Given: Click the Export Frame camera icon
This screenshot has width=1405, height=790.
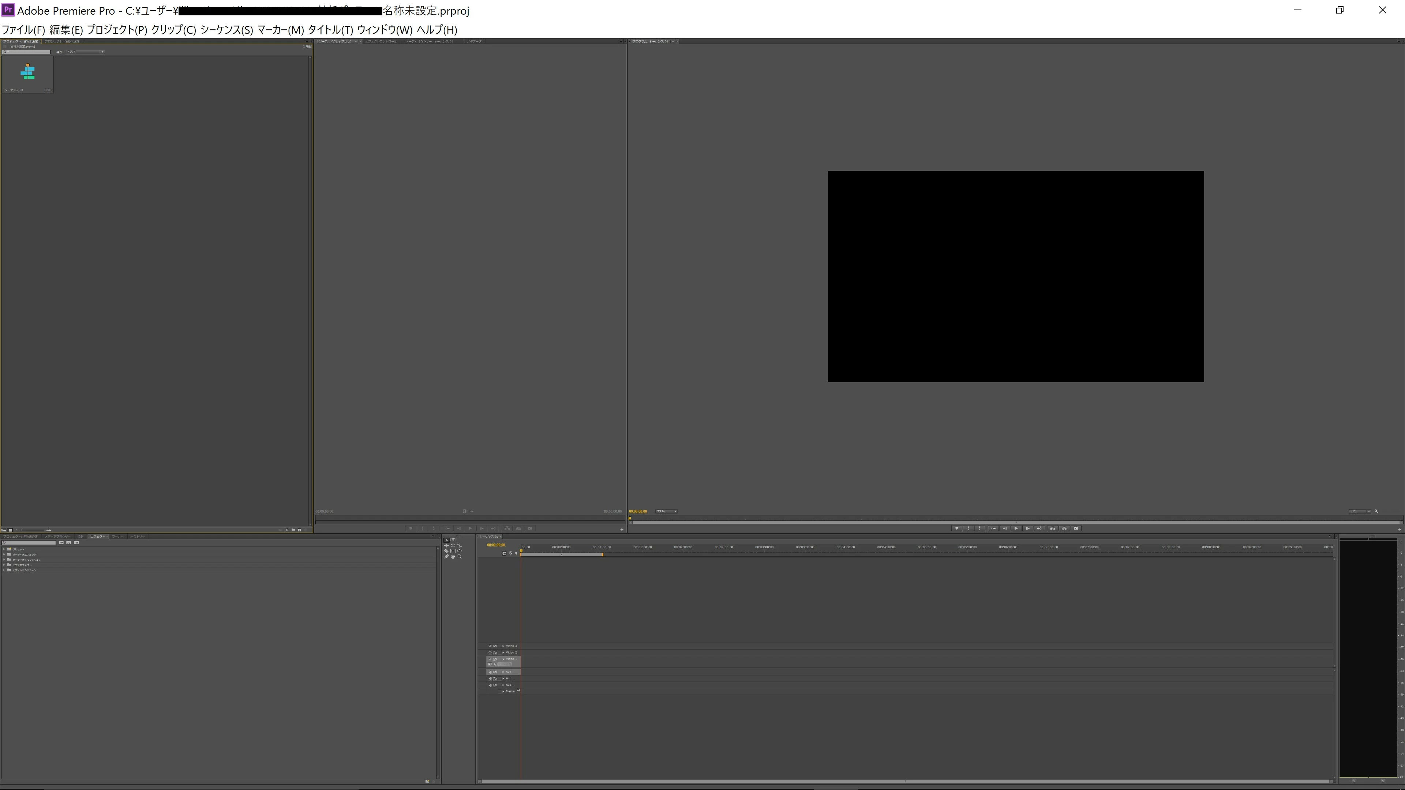Looking at the screenshot, I should coord(1076,528).
